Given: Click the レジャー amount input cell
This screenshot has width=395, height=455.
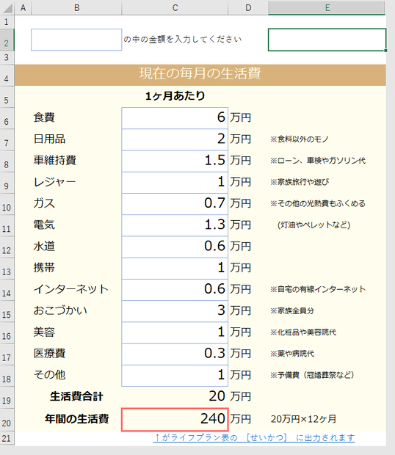Looking at the screenshot, I should 175,182.
